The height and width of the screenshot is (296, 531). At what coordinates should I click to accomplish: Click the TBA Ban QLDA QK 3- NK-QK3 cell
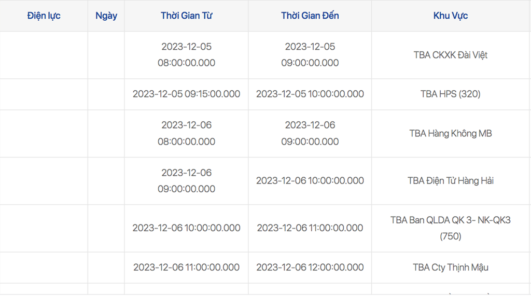click(451, 228)
